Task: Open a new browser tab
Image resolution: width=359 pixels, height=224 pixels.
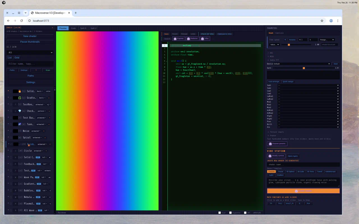Action: pyautogui.click(x=75, y=13)
